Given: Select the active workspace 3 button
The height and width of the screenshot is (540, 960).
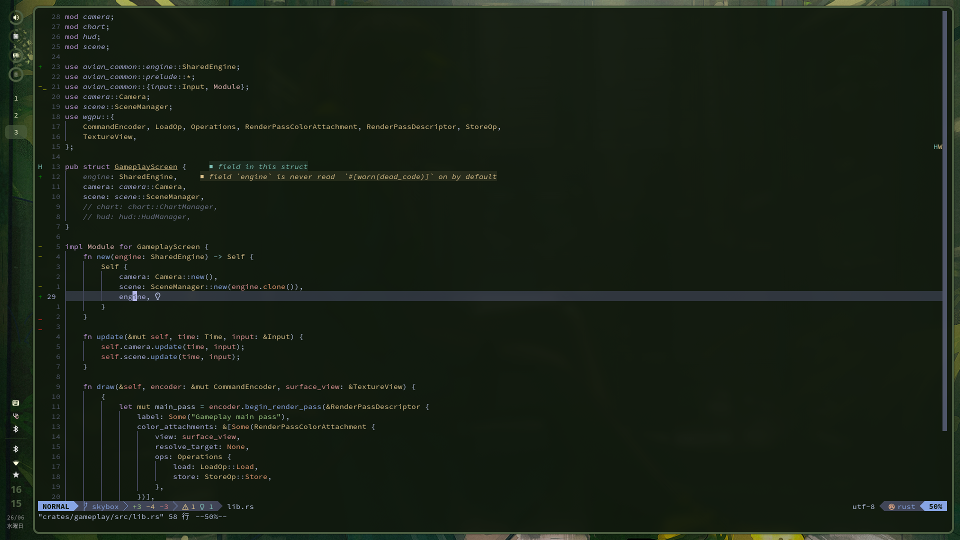Looking at the screenshot, I should (16, 132).
